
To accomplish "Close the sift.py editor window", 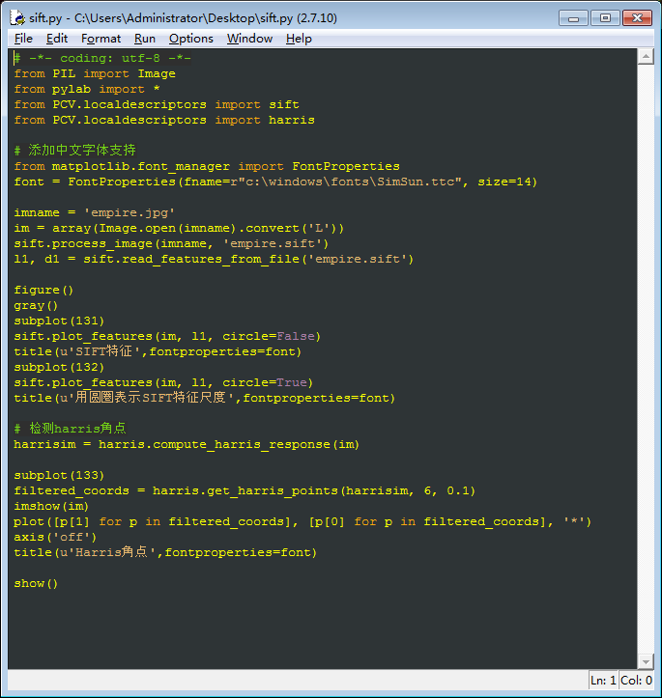I will click(638, 18).
